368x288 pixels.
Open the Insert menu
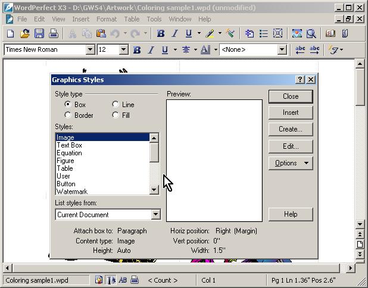point(81,19)
